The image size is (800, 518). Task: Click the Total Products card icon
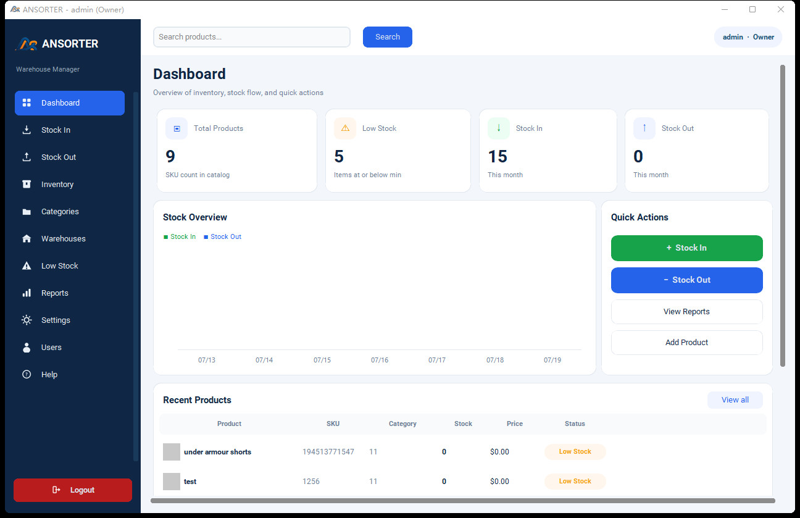click(x=177, y=128)
